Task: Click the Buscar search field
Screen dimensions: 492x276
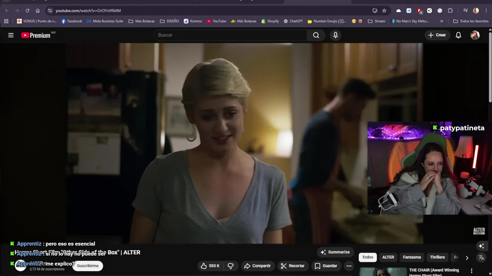Action: coord(230,35)
